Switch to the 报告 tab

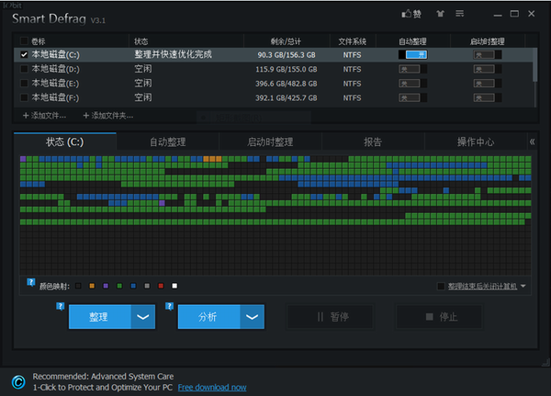coord(373,141)
